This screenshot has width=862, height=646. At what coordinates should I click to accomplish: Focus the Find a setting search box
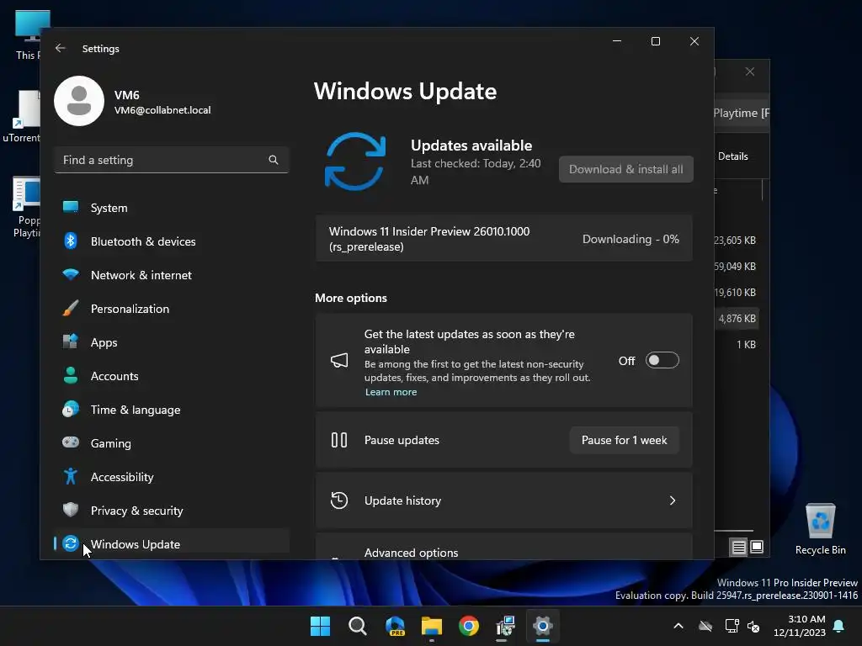pos(172,160)
